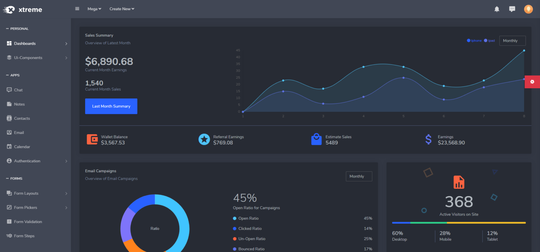The height and width of the screenshot is (252, 540).
Task: Click the notification bell icon
Action: click(x=497, y=9)
